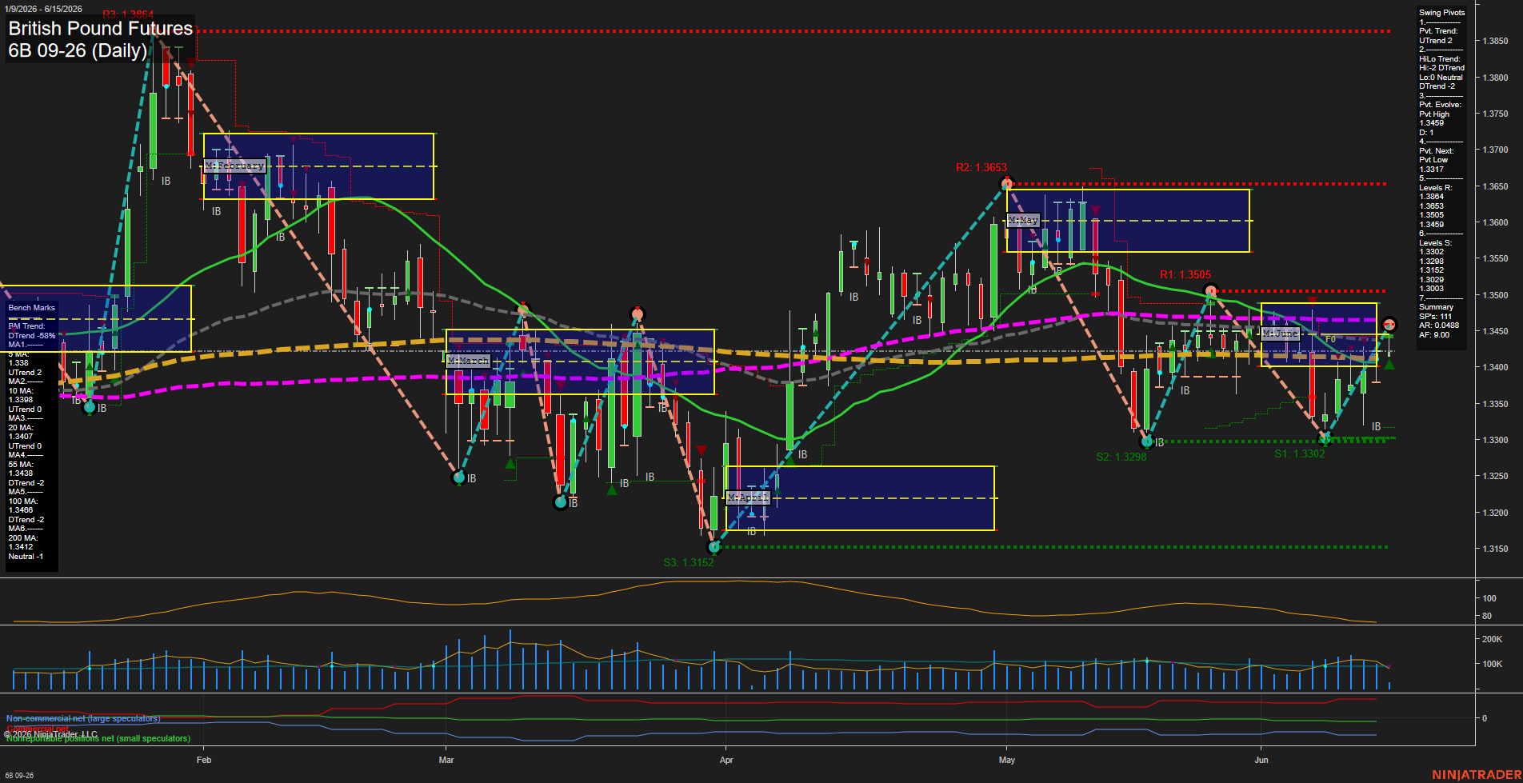Viewport: 1523px width, 783px height.
Task: Click the swing pivot low marker beside S2 1.3298
Action: click(x=1147, y=441)
